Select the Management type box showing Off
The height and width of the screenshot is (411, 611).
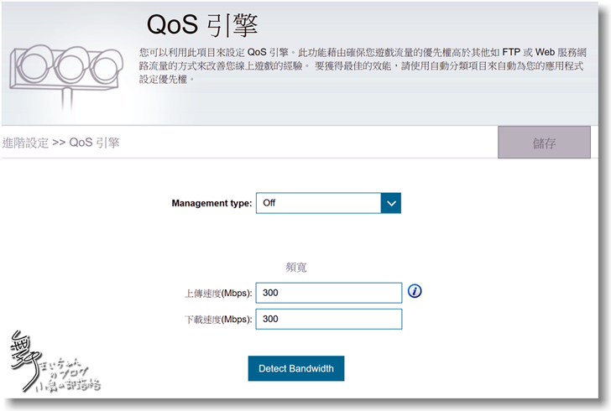(x=318, y=203)
